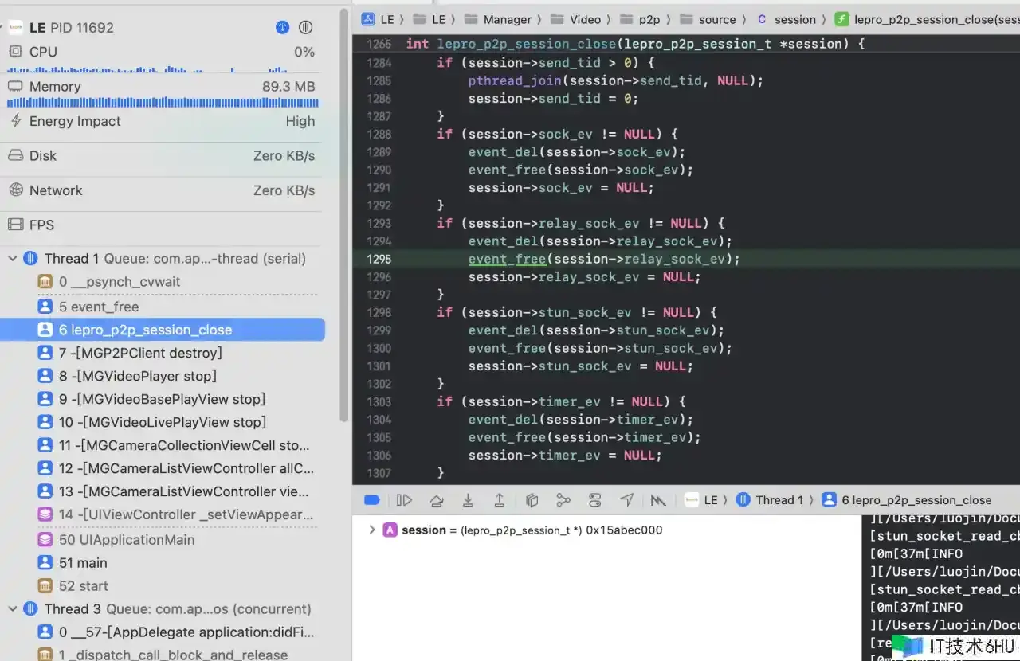This screenshot has height=661, width=1020.
Task: Click the debug navigator vertical scrollbar
Action: click(343, 215)
